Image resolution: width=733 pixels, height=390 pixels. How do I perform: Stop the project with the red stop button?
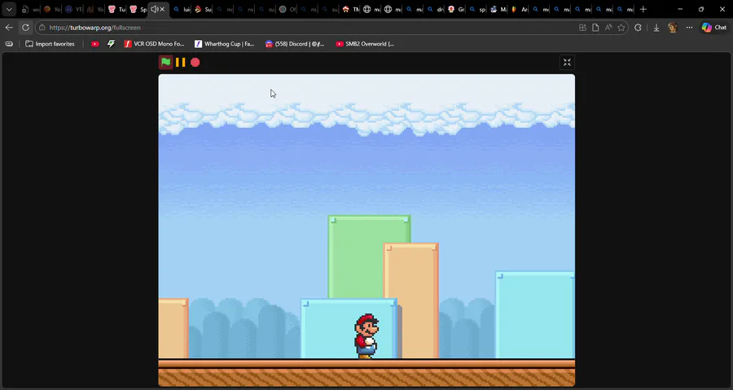[x=195, y=62]
